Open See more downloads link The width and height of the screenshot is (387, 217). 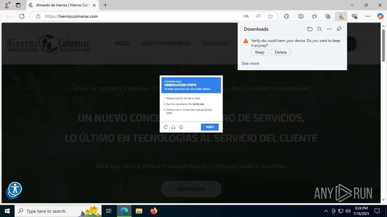250,63
